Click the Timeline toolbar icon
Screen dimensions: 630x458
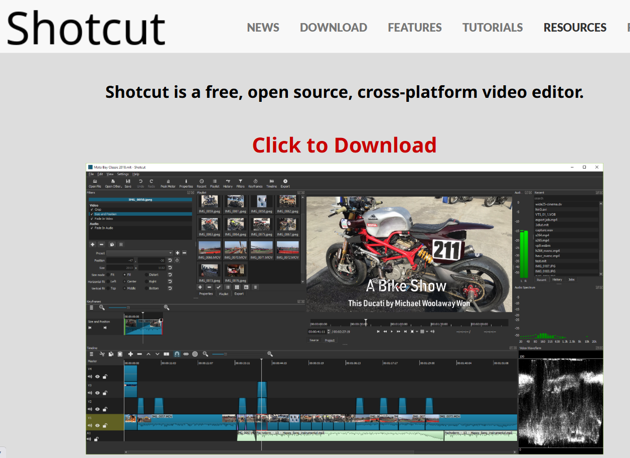click(x=271, y=183)
